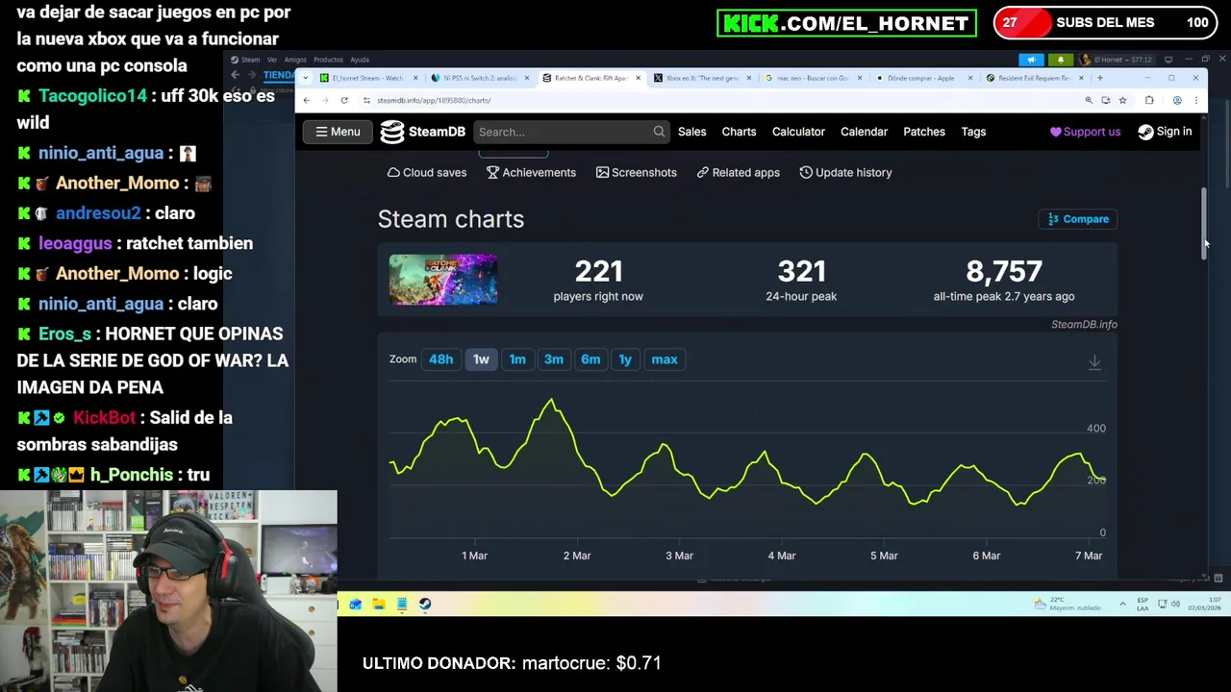Click the 8,757 all-time peak value

click(1004, 271)
